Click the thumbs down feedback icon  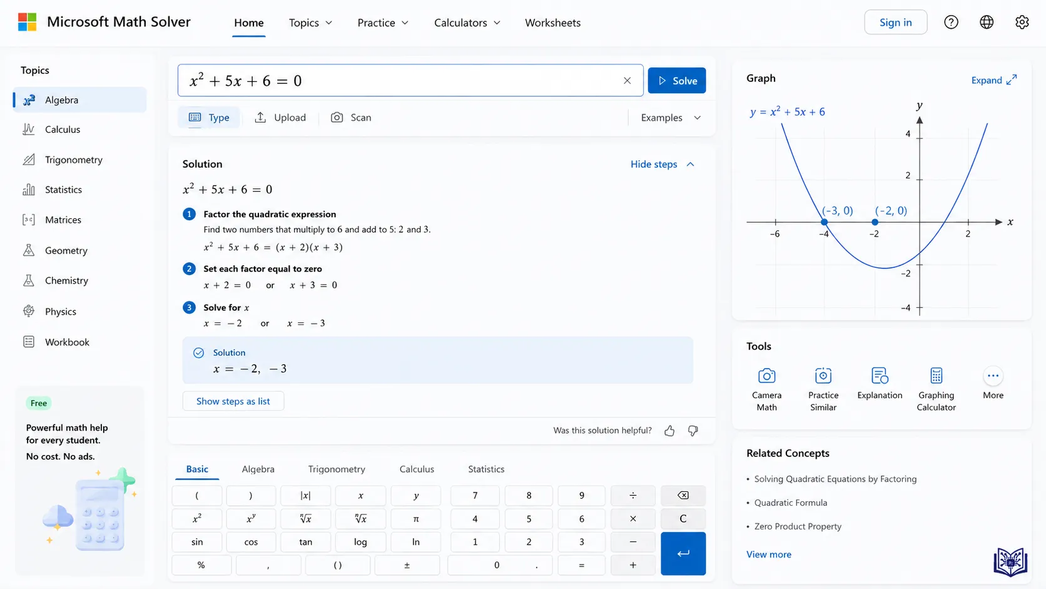pos(693,431)
